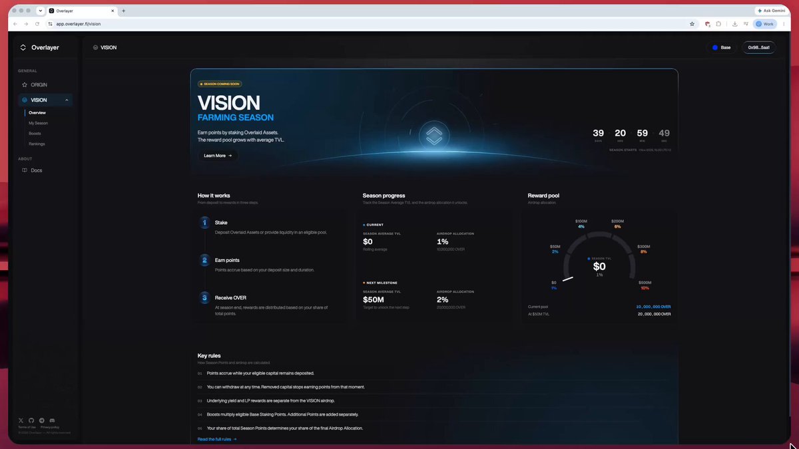Screen dimensions: 799x449
Task: Open the Boosts sidebar page
Action: click(x=35, y=134)
